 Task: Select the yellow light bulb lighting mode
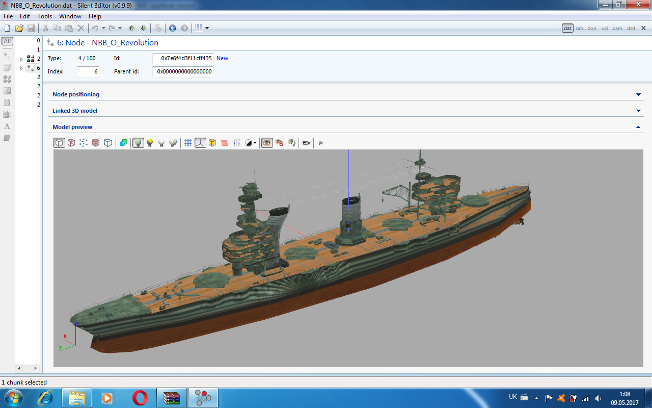(x=150, y=143)
